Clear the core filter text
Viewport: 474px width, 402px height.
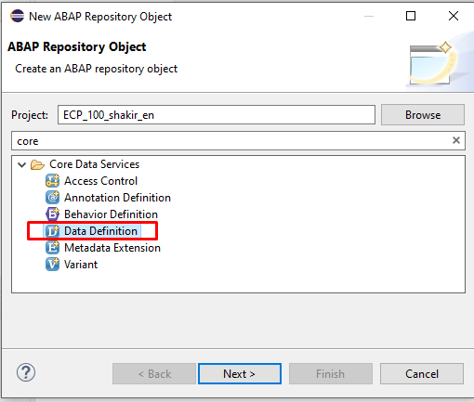point(455,140)
